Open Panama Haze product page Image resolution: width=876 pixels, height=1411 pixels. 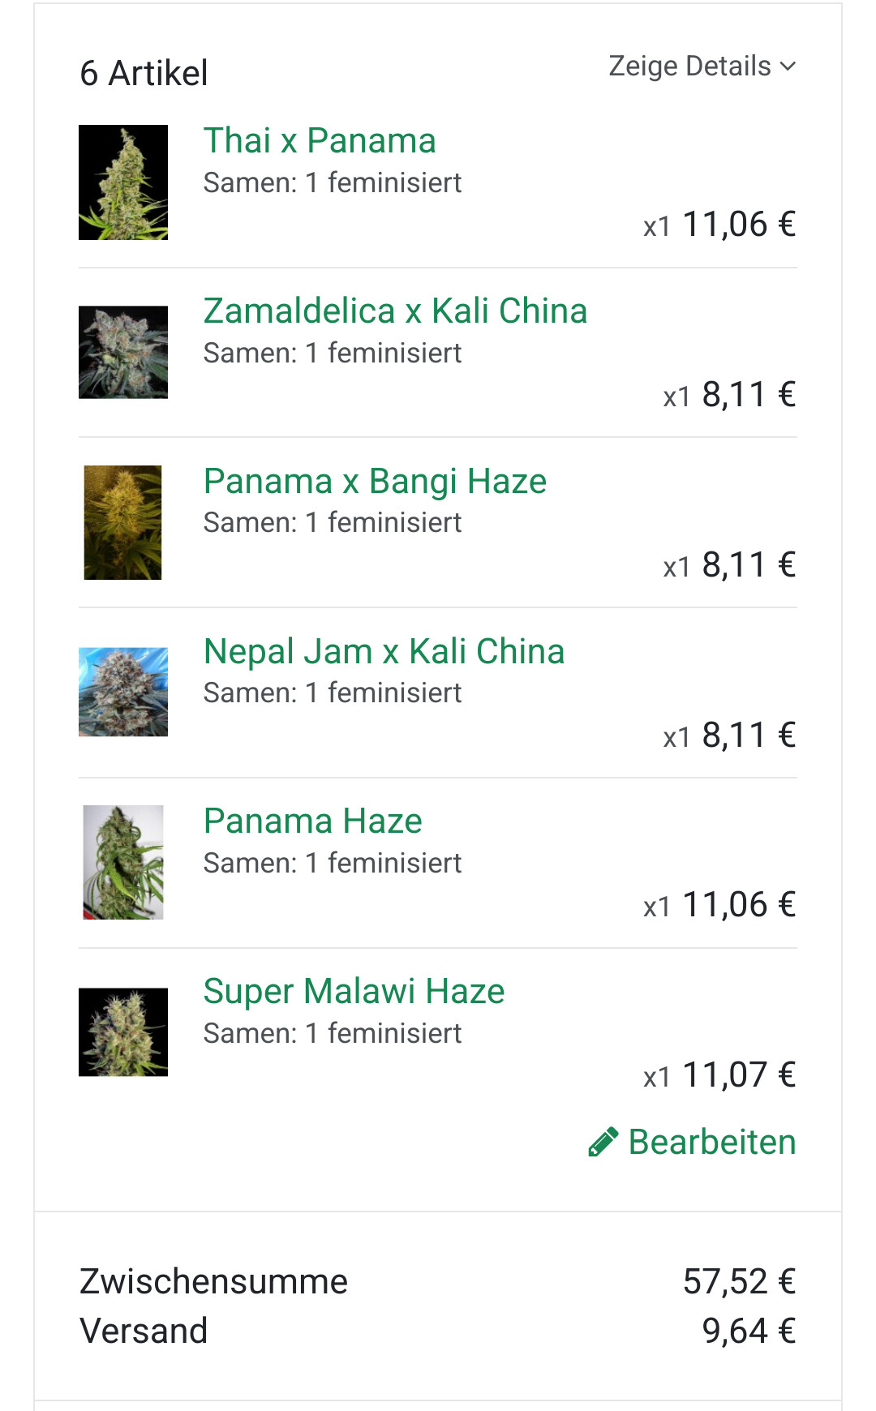[312, 821]
